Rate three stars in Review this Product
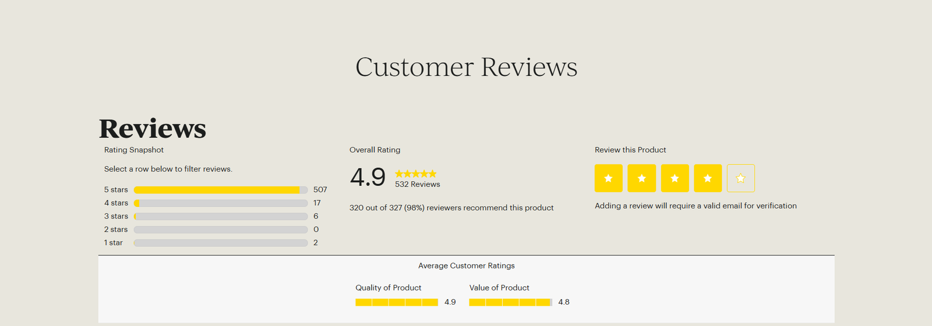 [675, 178]
